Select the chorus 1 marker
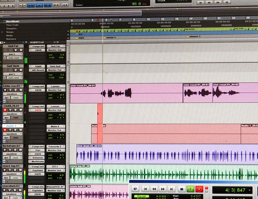 (194, 37)
